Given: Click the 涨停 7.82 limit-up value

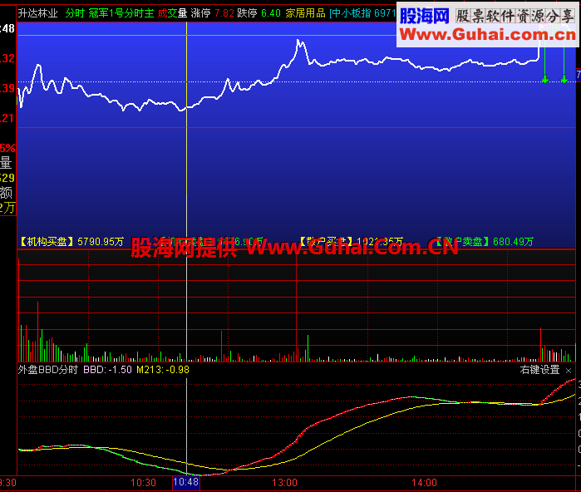Looking at the screenshot, I should pos(212,13).
